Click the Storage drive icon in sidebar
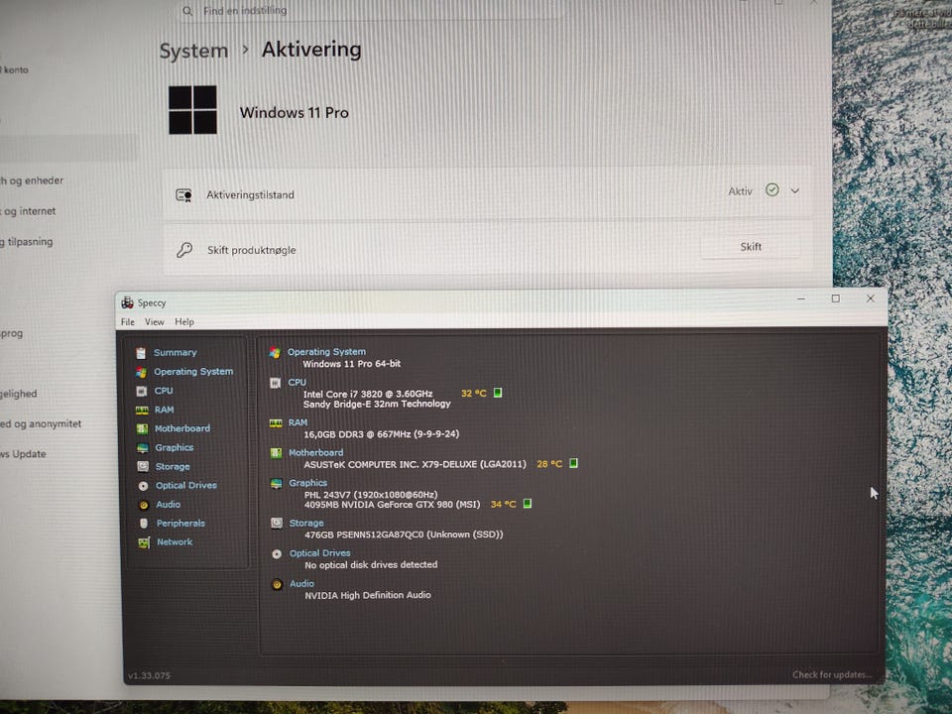The image size is (952, 714). tap(143, 467)
